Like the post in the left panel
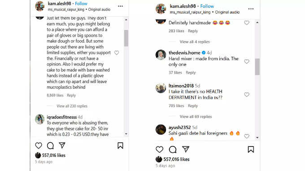 (39, 146)
